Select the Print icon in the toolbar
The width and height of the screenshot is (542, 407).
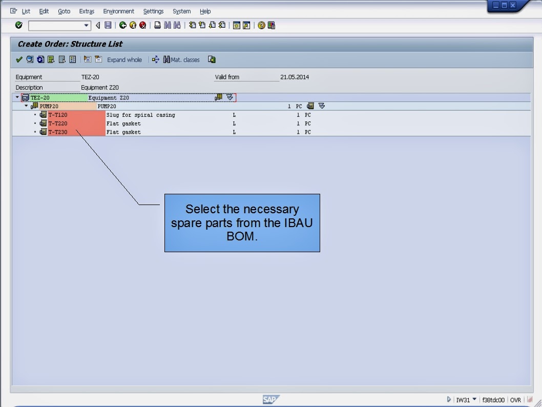[x=157, y=25]
